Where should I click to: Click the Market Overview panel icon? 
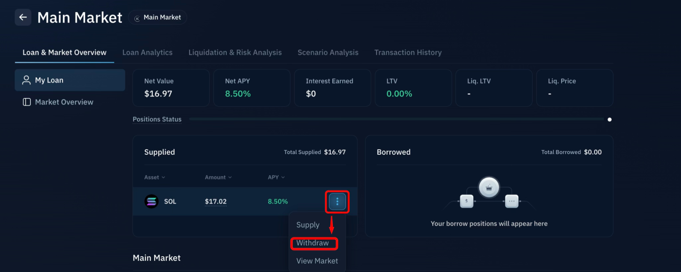[27, 102]
